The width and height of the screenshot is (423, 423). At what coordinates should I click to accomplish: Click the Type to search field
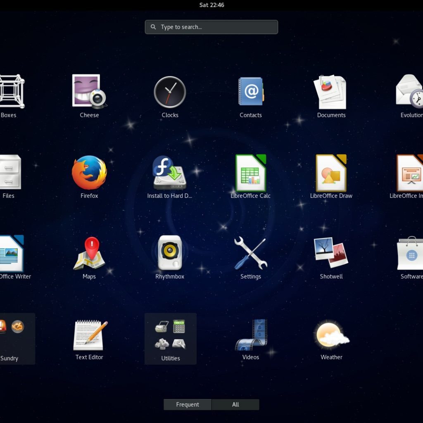211,27
